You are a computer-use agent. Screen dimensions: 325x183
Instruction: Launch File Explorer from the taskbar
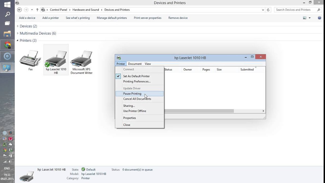tap(7, 34)
